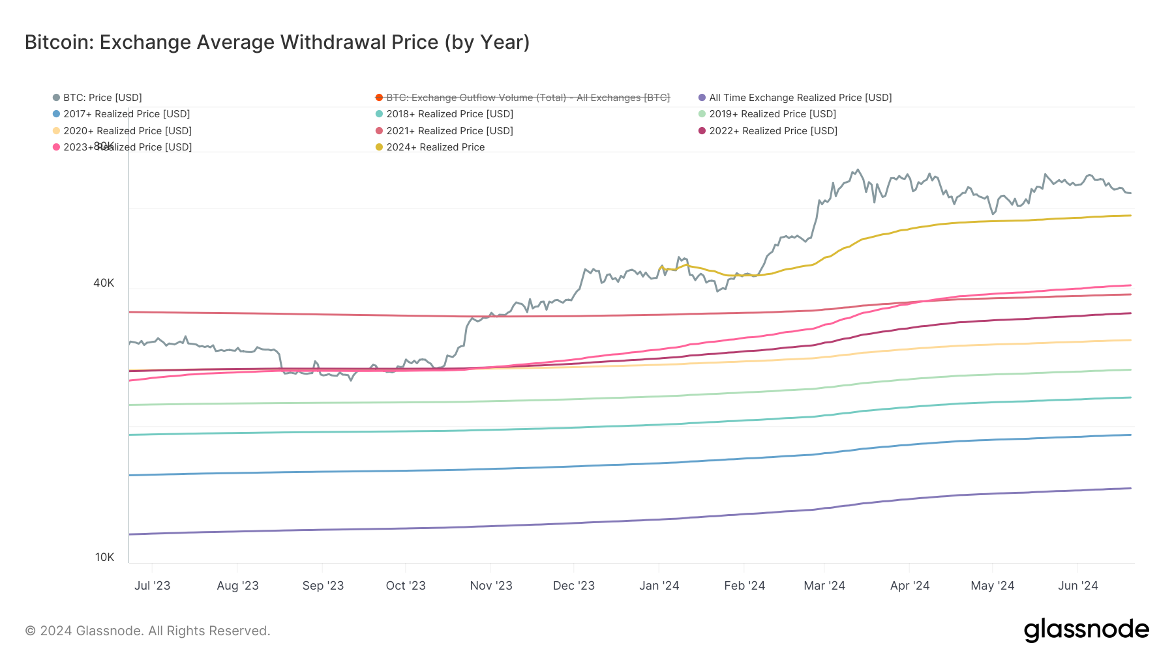The height and width of the screenshot is (660, 1174).
Task: Click the light green 2019+ legend dot
Action: pos(702,114)
